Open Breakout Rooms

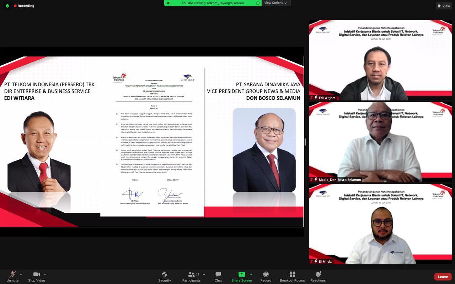(x=292, y=274)
